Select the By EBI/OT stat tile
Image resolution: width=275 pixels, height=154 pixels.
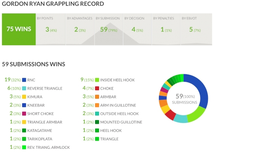point(196,29)
